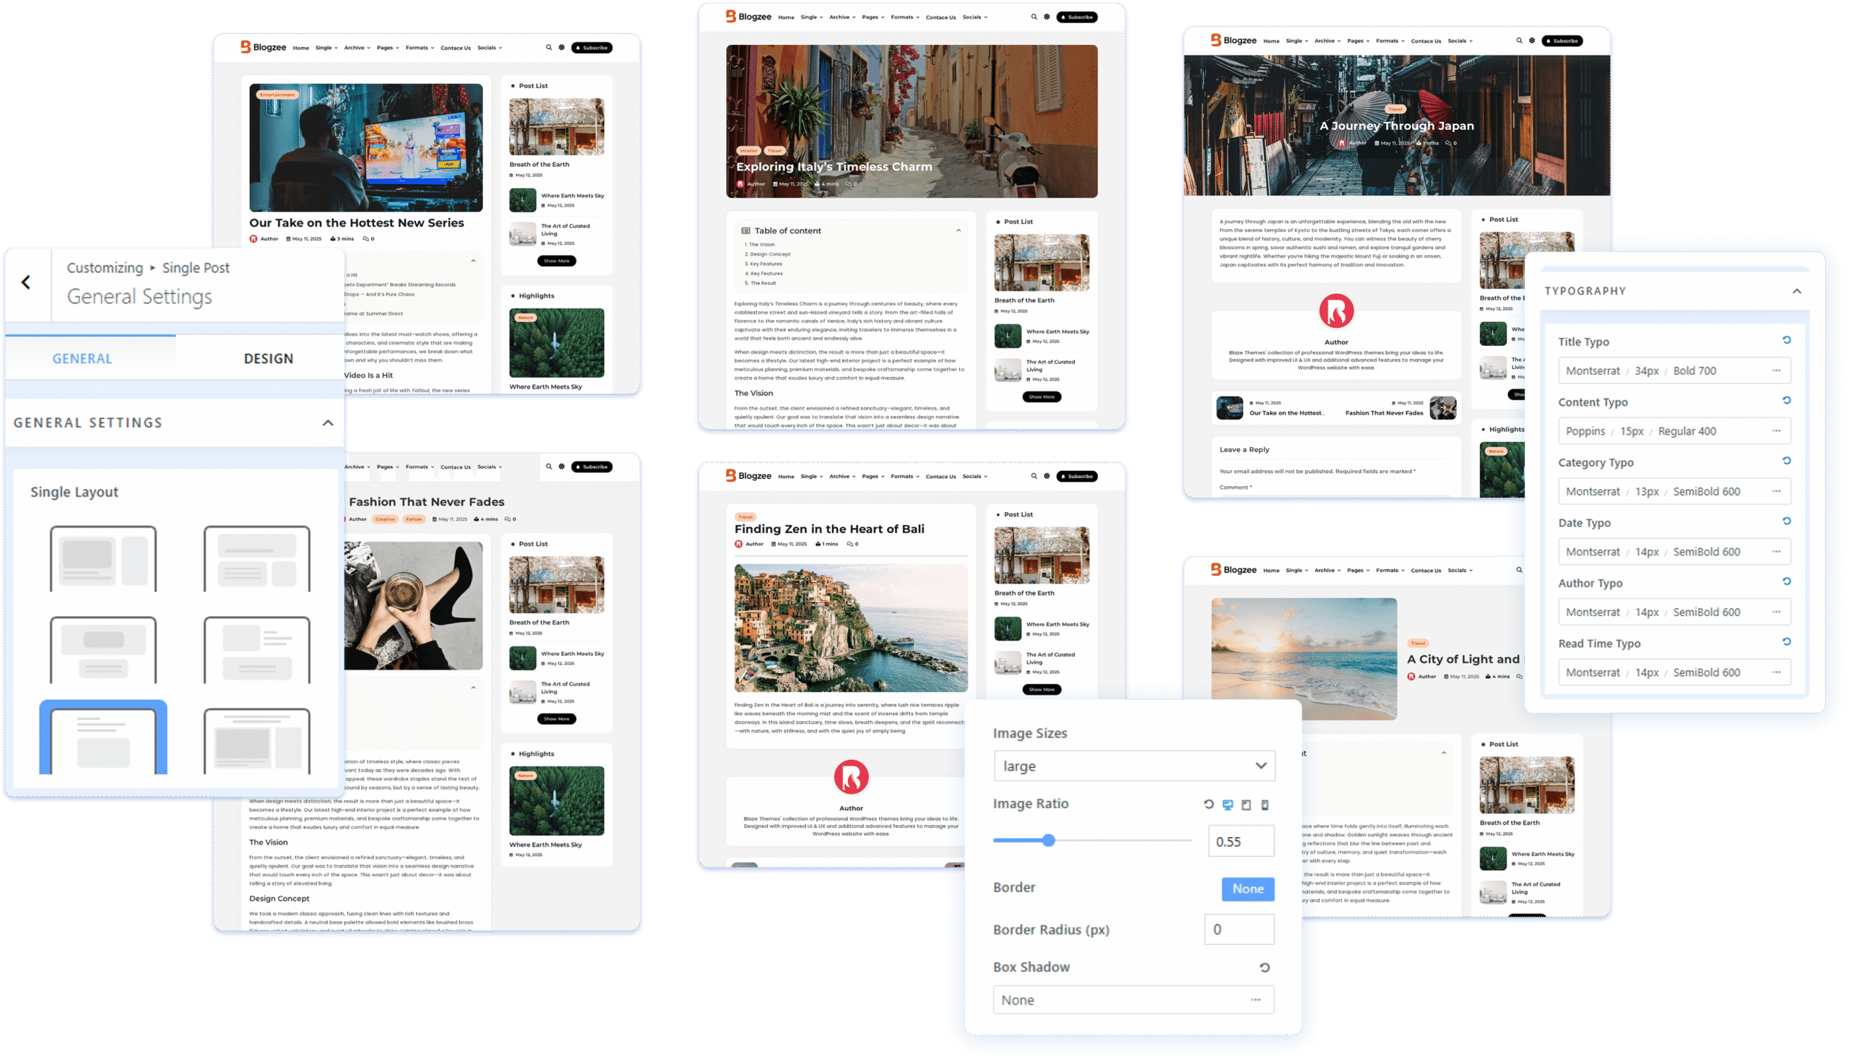
Task: Switch to the Design tab
Action: pyautogui.click(x=268, y=358)
